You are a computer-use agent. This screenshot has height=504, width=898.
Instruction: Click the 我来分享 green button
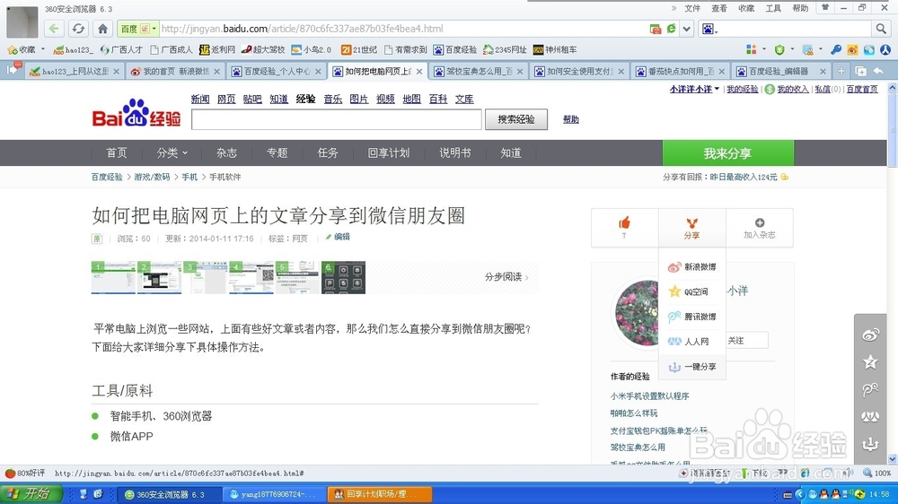pos(728,153)
